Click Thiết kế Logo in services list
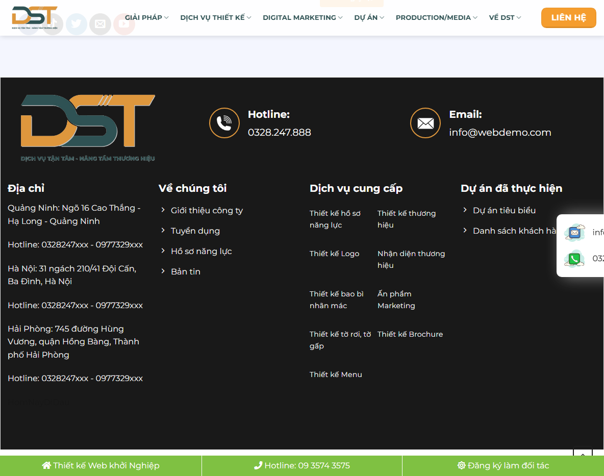604x476 pixels. pos(334,253)
